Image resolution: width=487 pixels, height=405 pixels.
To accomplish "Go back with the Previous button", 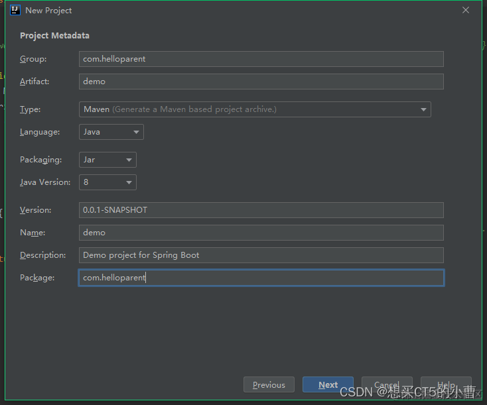I will pyautogui.click(x=269, y=385).
